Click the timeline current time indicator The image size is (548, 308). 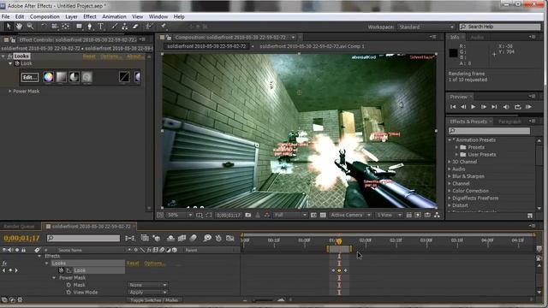[339, 241]
